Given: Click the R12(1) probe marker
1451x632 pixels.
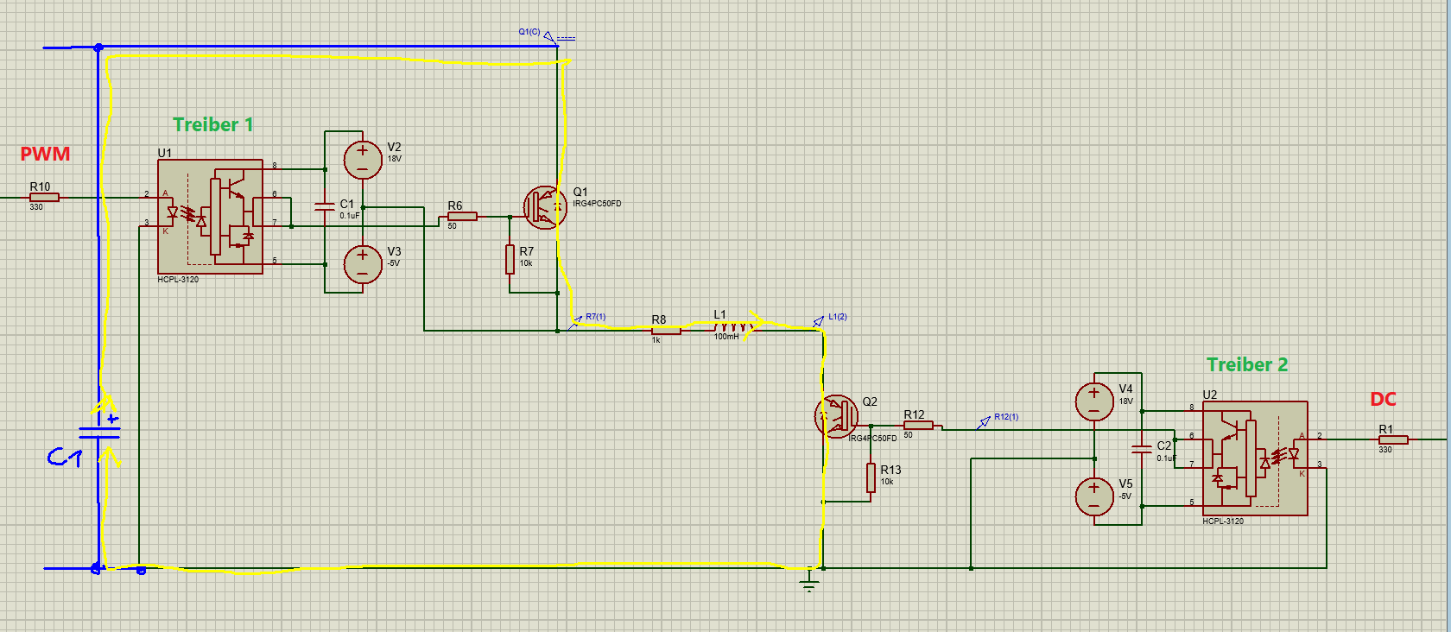Looking at the screenshot, I should (x=984, y=421).
